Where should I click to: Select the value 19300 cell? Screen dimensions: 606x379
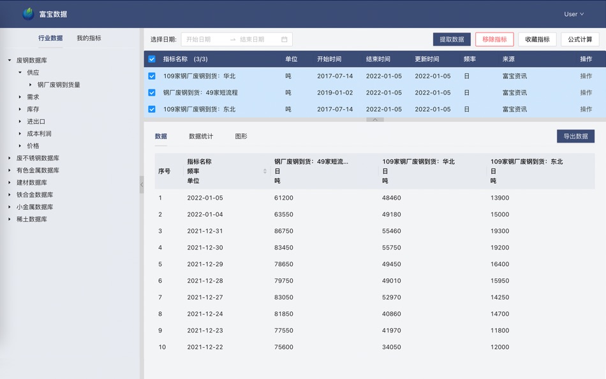pos(499,231)
